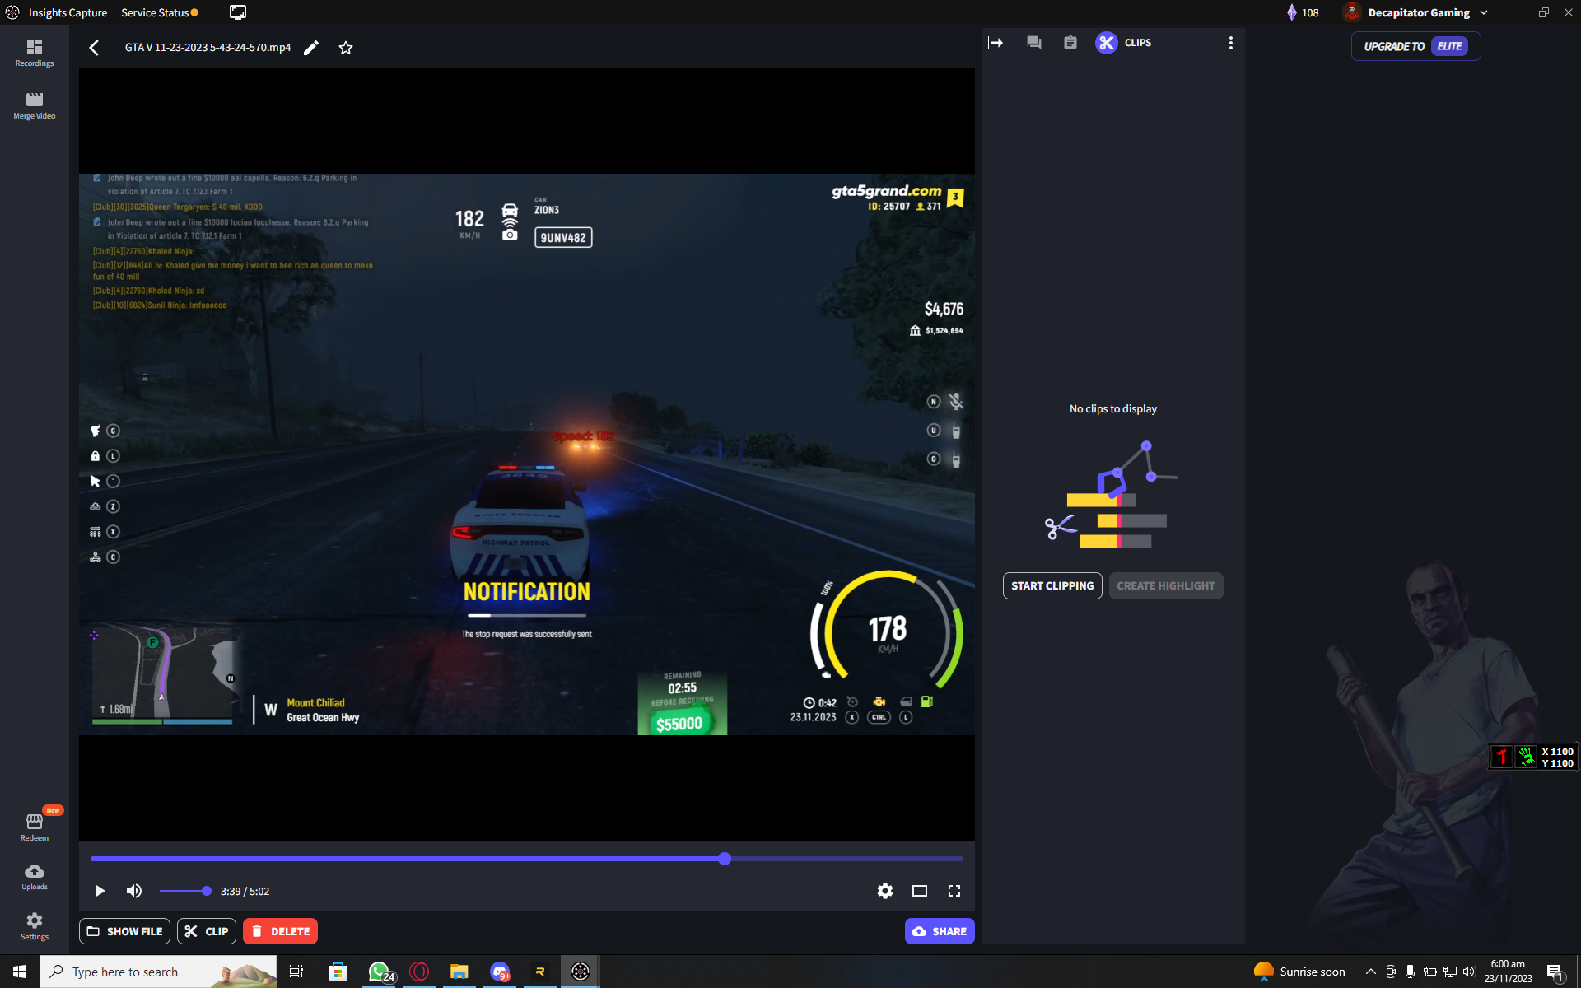Toggle the overlay screen icon in title bar
The height and width of the screenshot is (988, 1581).
(238, 12)
